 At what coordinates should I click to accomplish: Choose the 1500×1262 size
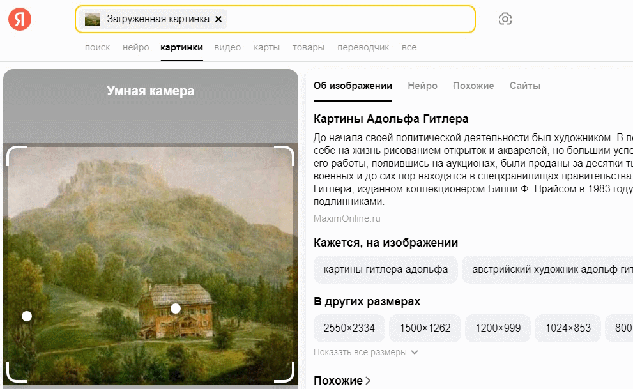click(425, 328)
